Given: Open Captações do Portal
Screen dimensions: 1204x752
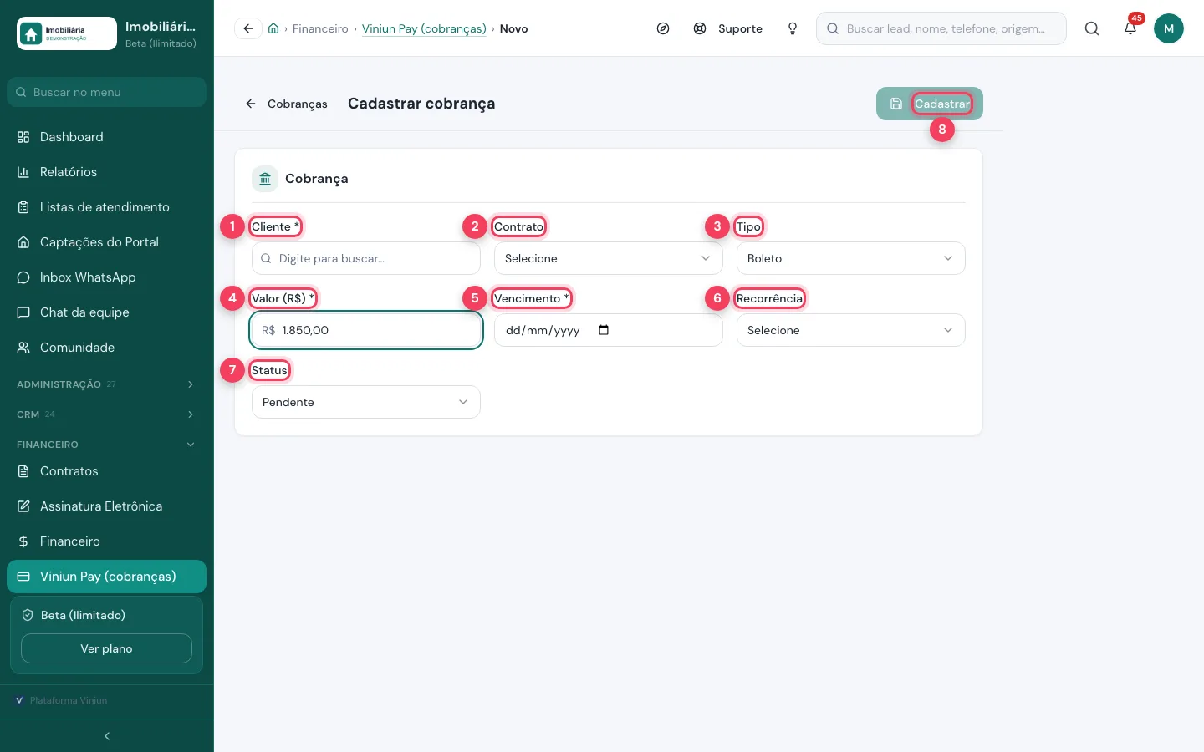Looking at the screenshot, I should (106, 242).
